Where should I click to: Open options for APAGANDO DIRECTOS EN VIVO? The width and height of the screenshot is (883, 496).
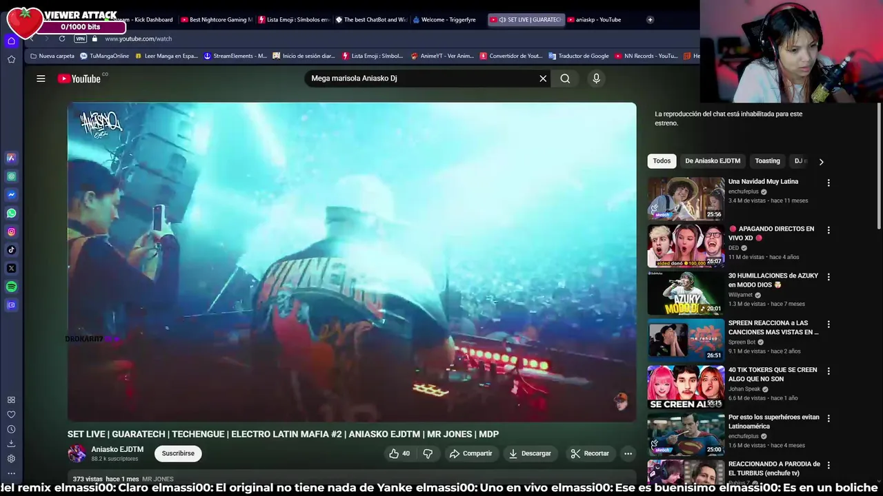click(x=829, y=229)
